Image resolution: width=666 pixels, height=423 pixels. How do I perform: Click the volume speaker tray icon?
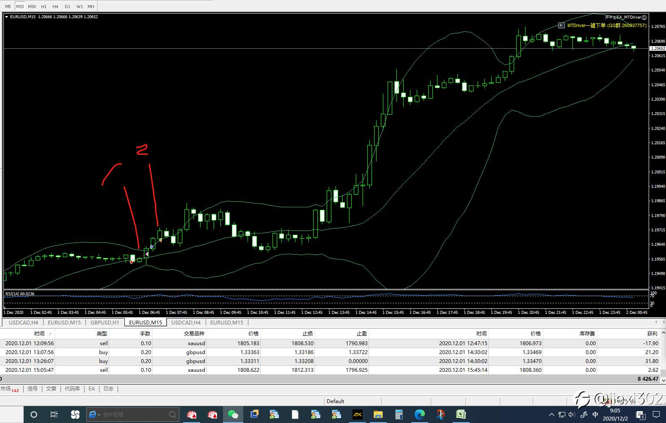point(572,415)
